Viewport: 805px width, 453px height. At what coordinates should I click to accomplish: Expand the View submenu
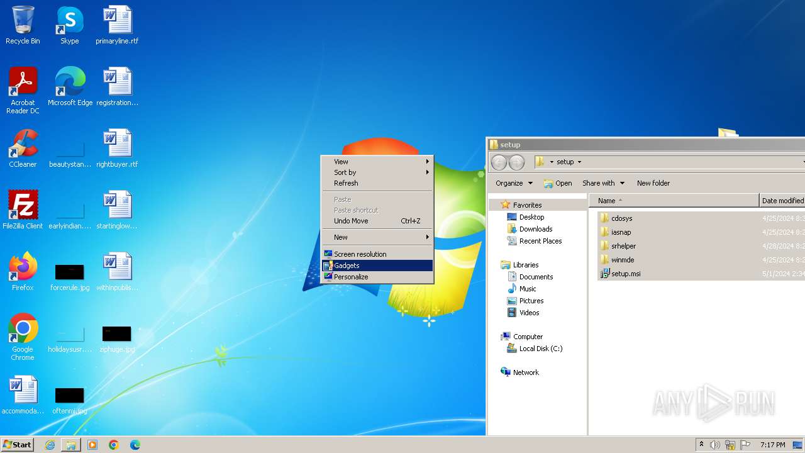pos(377,162)
